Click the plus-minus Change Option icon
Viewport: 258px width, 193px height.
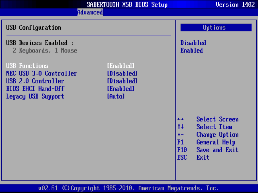coord(180,135)
